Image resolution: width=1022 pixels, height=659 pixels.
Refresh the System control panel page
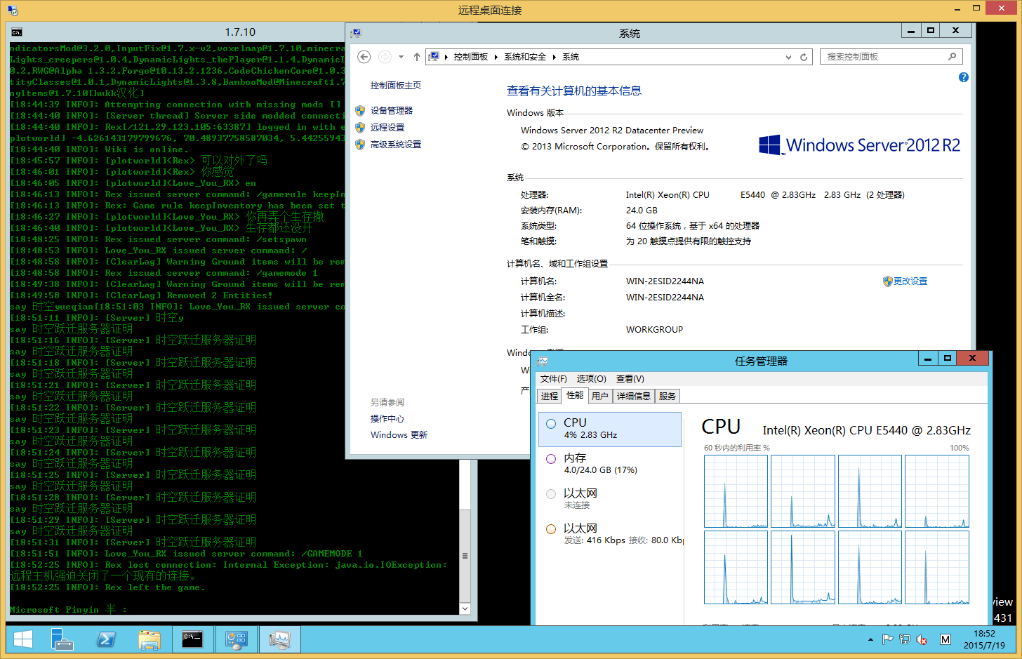(x=804, y=57)
